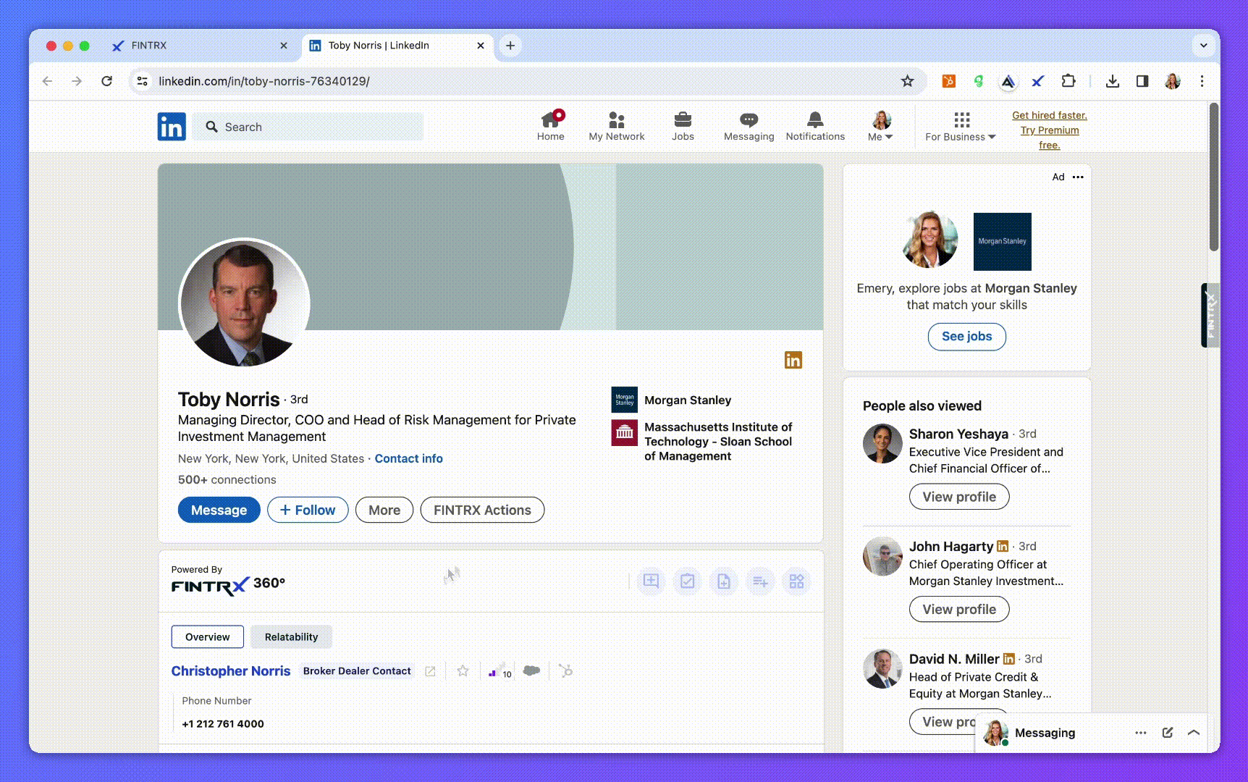Click the phone number +1 212 761 4000
The height and width of the screenshot is (782, 1248).
coord(223,723)
